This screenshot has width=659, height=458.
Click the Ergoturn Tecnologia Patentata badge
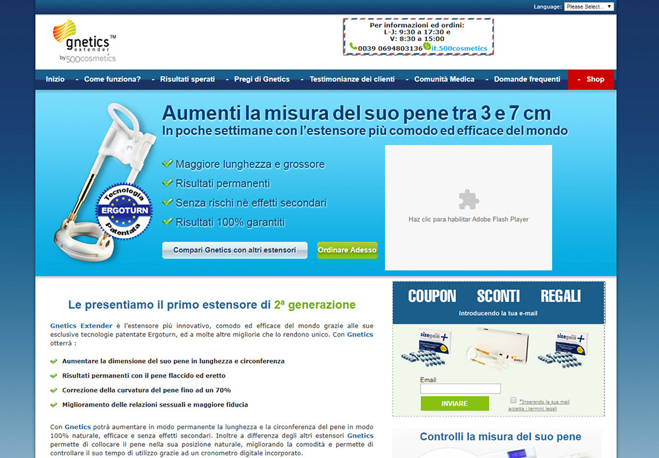coord(125,211)
